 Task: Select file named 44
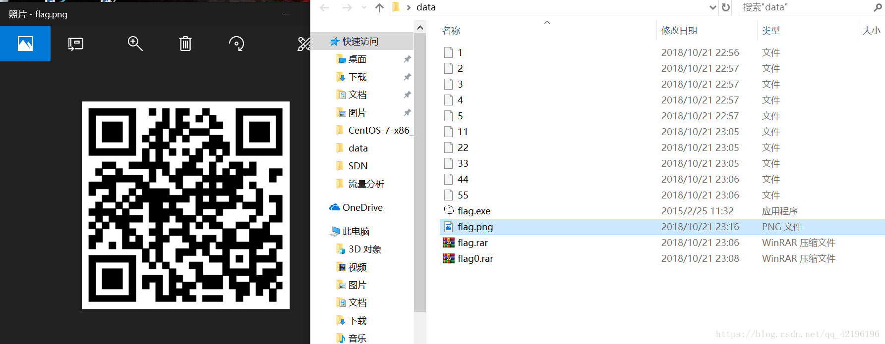[463, 179]
